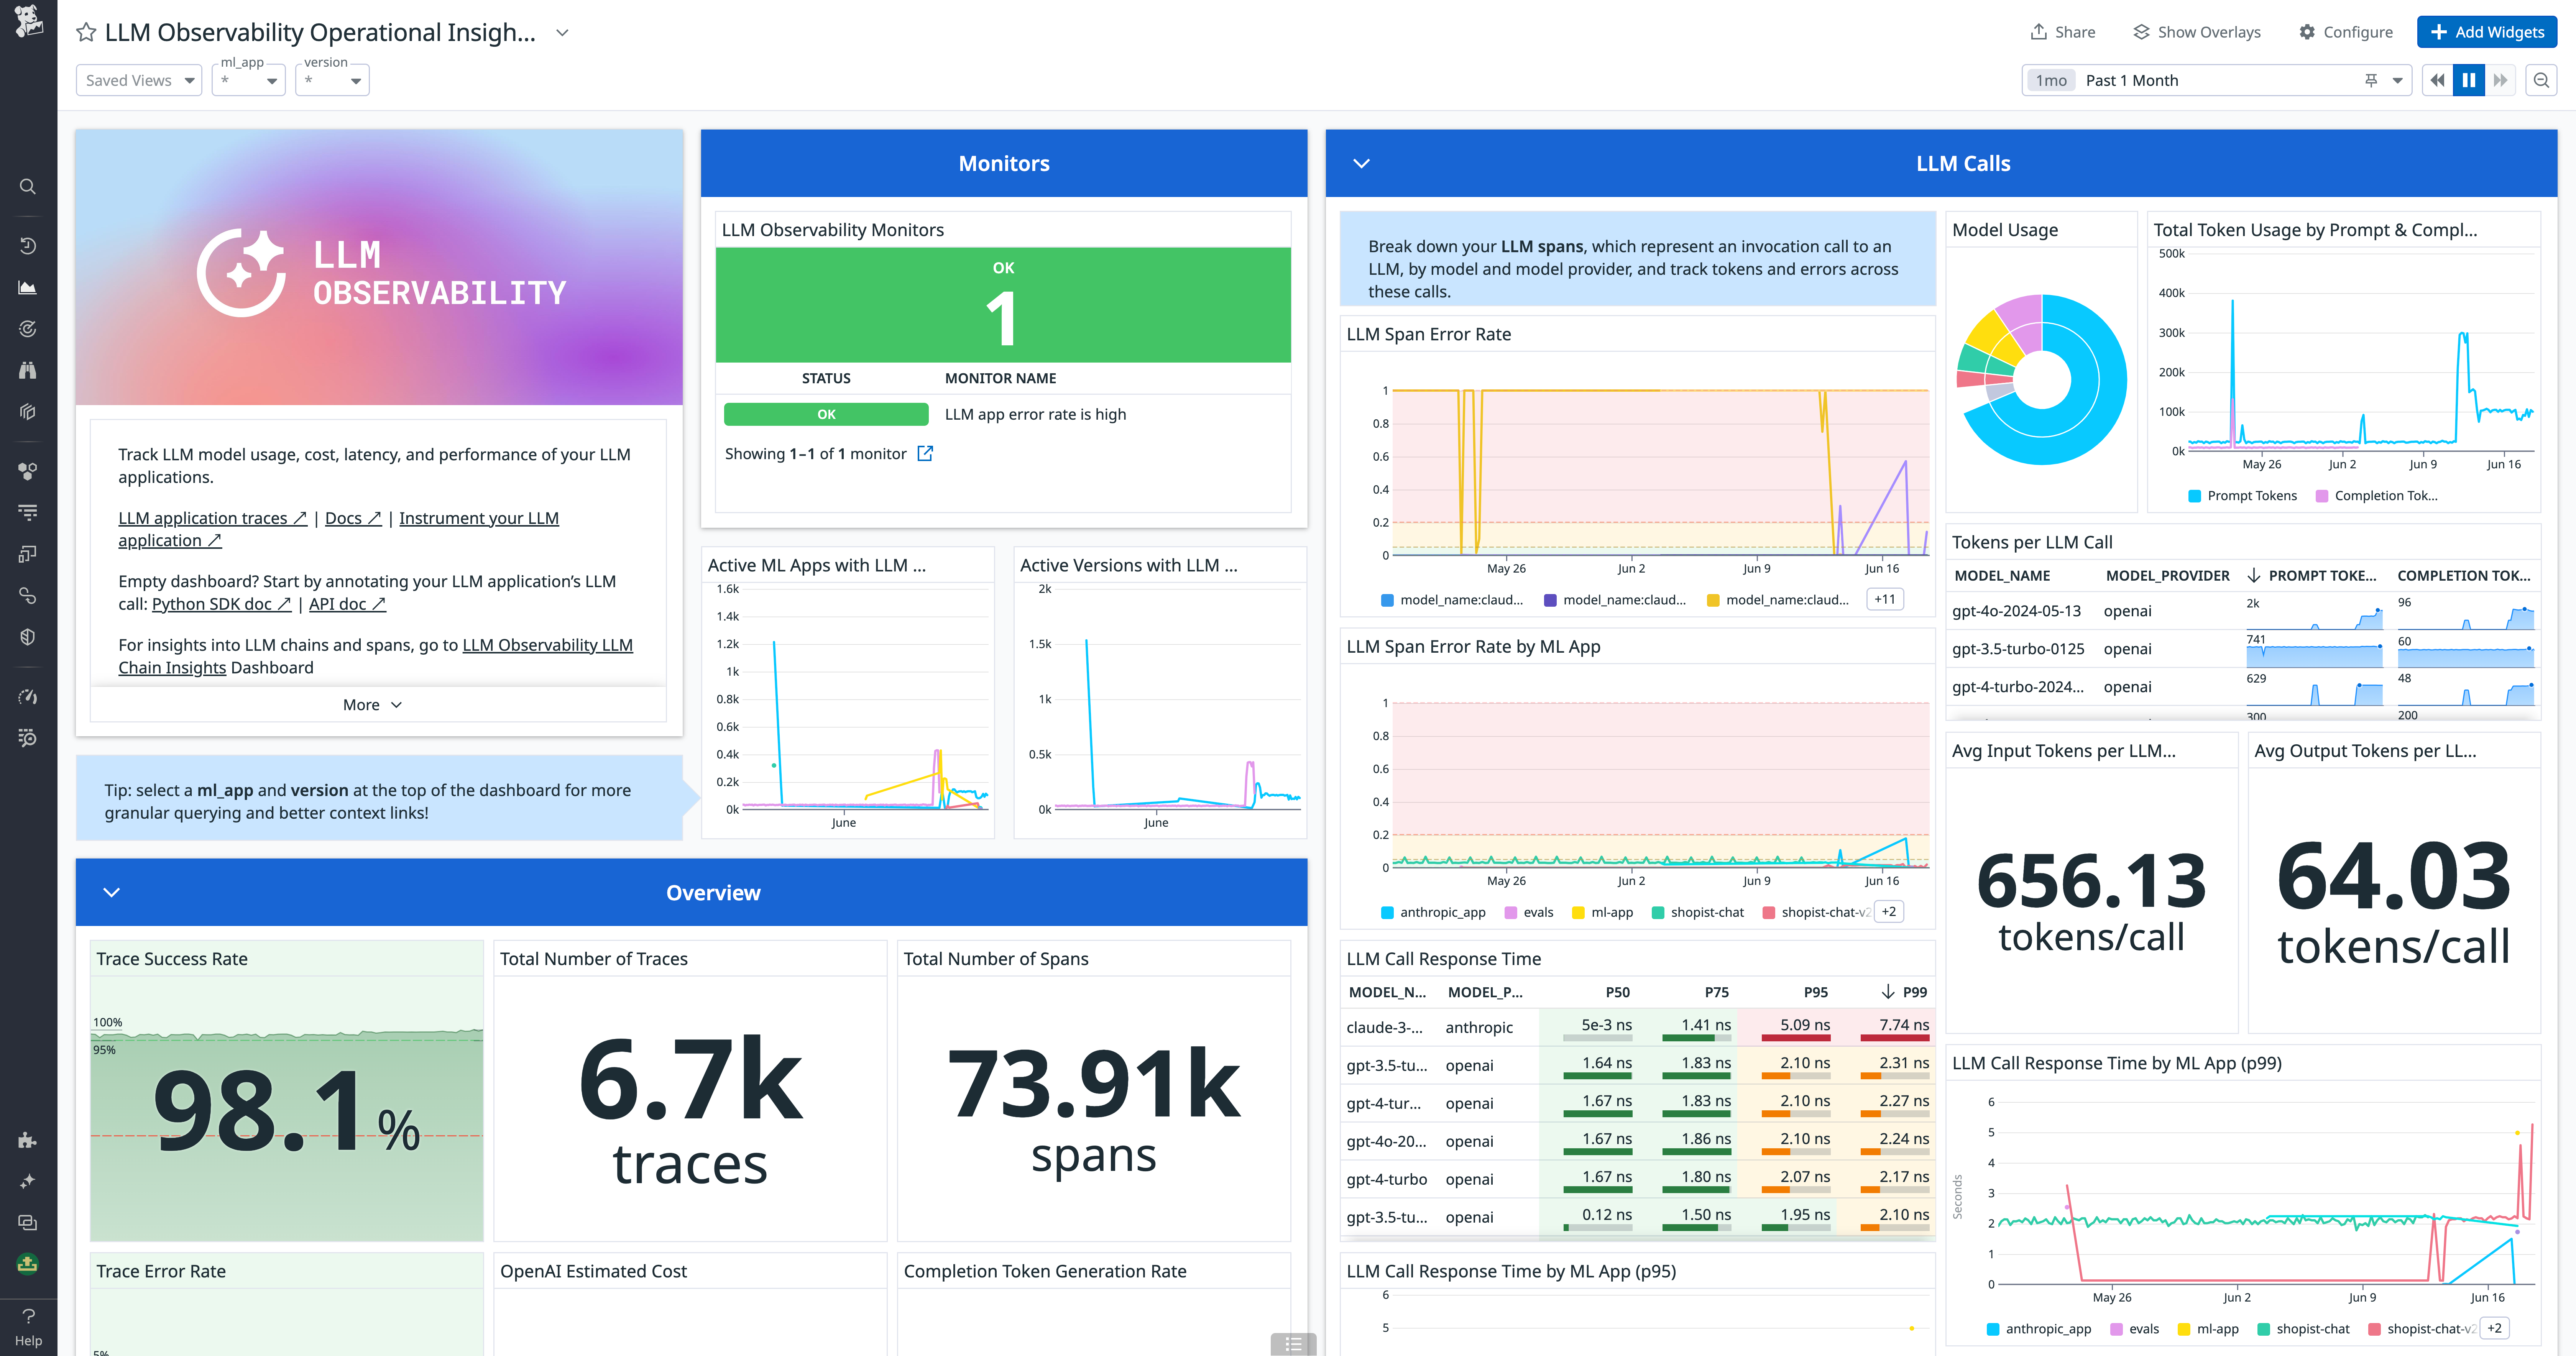
Task: Expand the More section in LLM Observability card
Action: click(x=371, y=704)
